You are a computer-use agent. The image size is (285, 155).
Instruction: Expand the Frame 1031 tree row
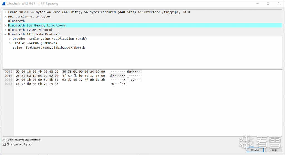click(x=5, y=12)
